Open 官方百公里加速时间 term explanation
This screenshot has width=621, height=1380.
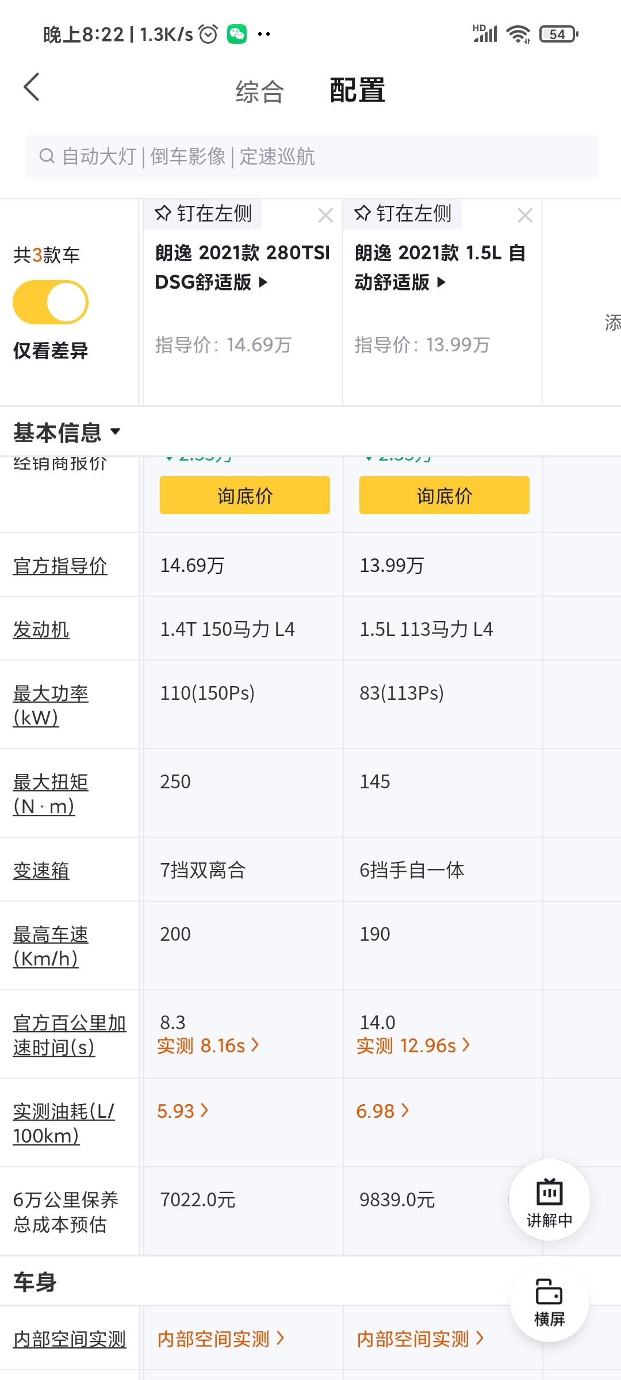pos(70,1035)
